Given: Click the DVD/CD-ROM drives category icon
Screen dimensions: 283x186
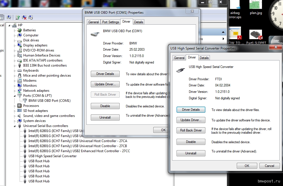Looking at the screenshot, I should coord(20,50).
